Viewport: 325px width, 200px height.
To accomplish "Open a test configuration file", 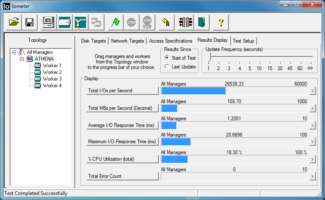I will (x=14, y=22).
